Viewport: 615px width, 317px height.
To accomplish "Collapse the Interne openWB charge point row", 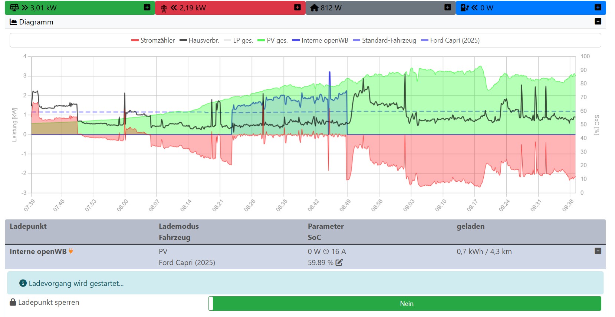I will [x=598, y=251].
